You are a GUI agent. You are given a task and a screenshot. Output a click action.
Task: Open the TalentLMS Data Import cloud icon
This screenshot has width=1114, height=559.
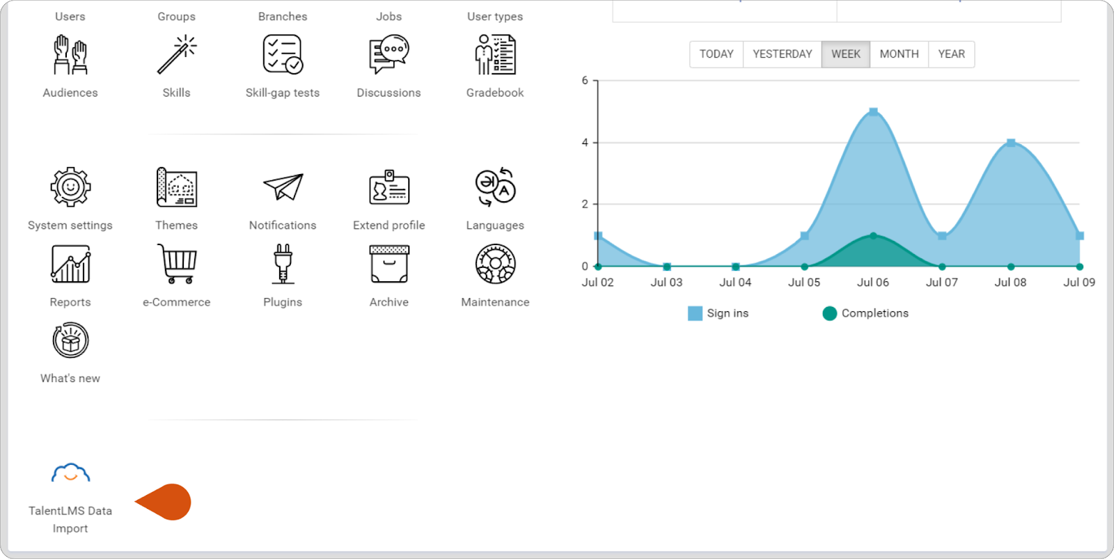(x=70, y=473)
